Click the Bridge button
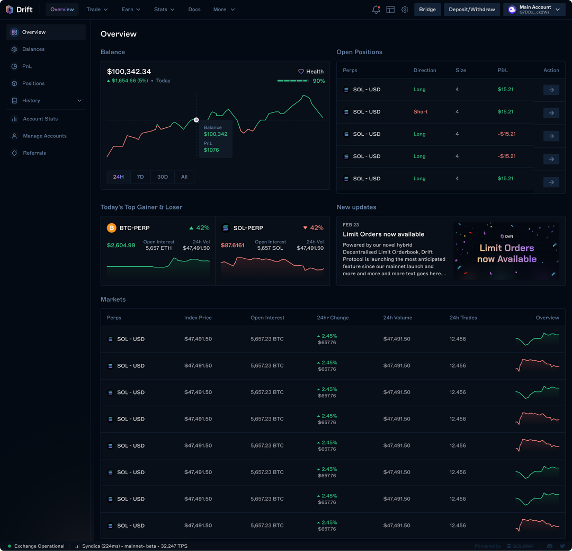The width and height of the screenshot is (572, 551). coord(427,10)
